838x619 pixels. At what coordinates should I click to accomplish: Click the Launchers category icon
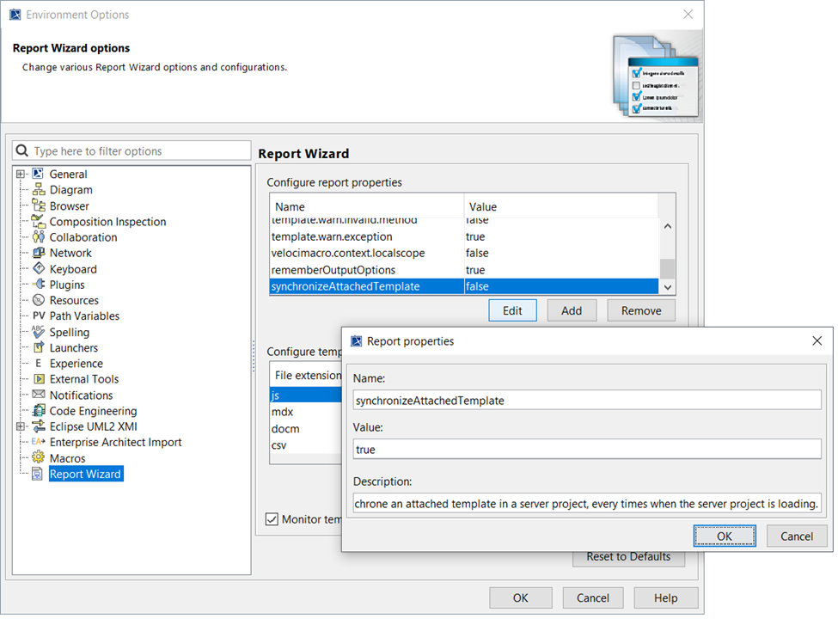[x=39, y=347]
